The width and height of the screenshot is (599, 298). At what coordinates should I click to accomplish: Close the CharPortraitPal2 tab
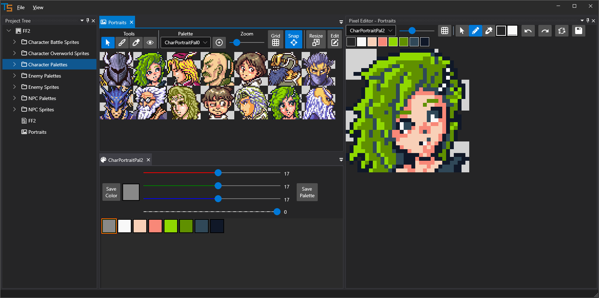[148, 160]
